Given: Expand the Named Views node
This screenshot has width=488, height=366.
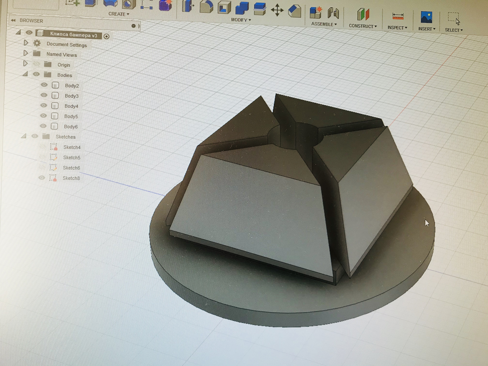Looking at the screenshot, I should tap(25, 53).
